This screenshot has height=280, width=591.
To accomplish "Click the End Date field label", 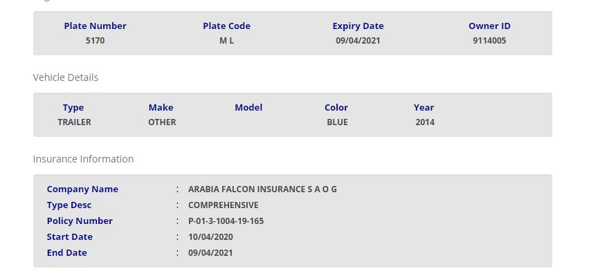I will pos(67,253).
